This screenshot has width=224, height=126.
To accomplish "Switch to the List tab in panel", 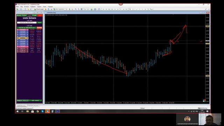I will click(29, 15).
